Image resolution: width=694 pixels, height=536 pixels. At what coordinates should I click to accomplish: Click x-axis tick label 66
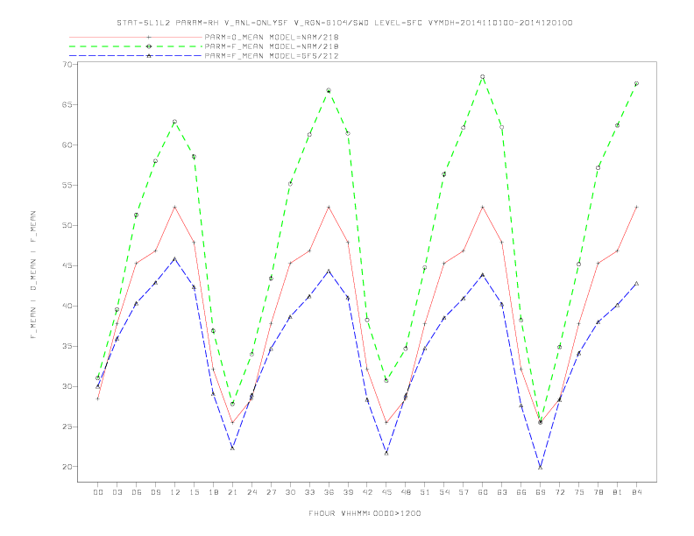521,492
